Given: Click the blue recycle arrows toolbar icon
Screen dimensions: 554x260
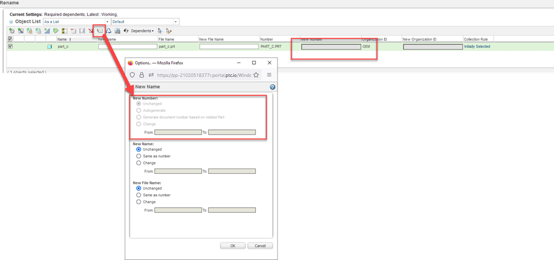Looking at the screenshot, I should point(109,31).
